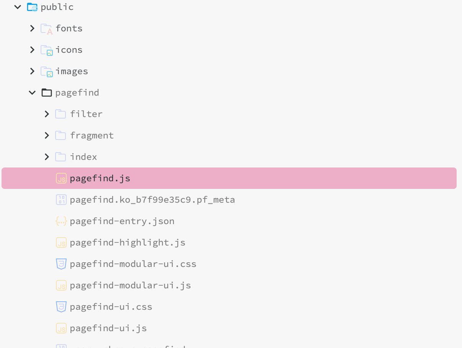Click the CSS icon beside pagefind-modular-ui.css
The image size is (462, 348).
coord(61,264)
